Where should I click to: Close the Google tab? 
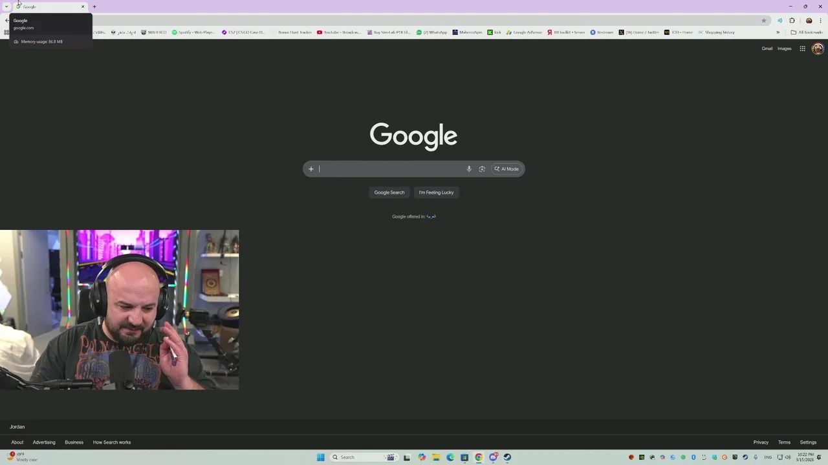point(83,6)
